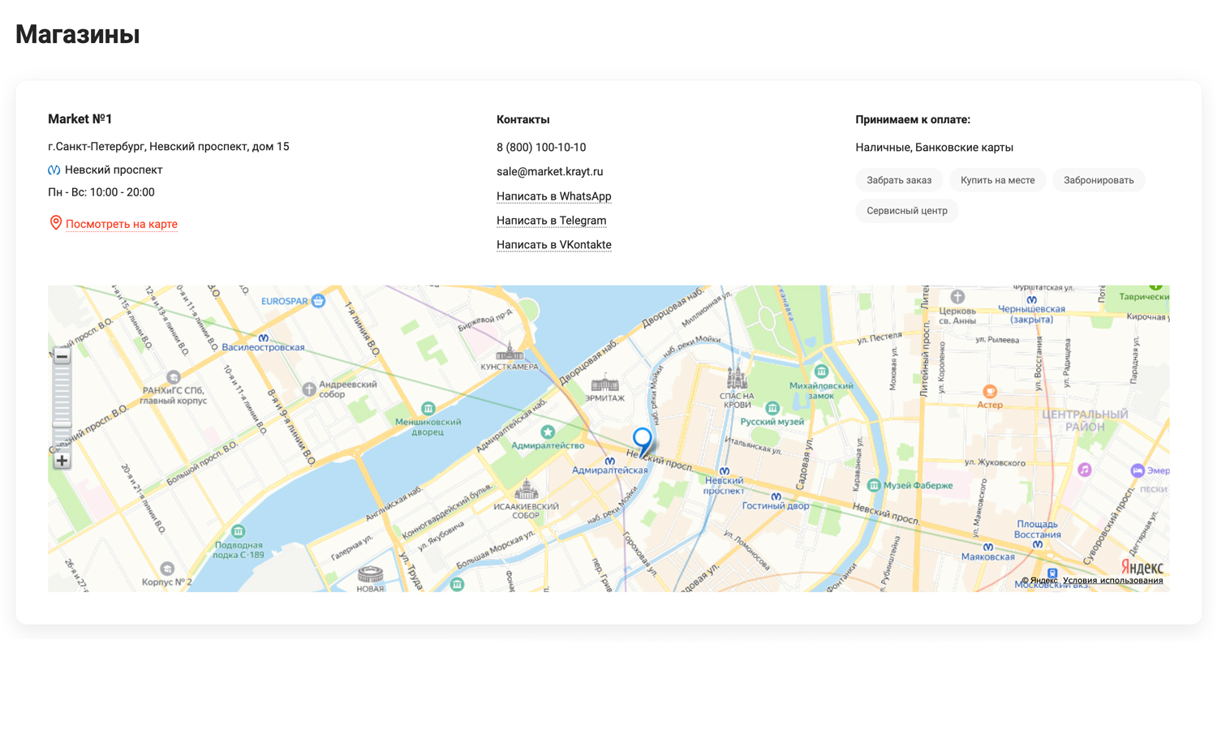Select the Исаакиевский собор landmark icon
The height and width of the screenshot is (730, 1217).
point(526,490)
